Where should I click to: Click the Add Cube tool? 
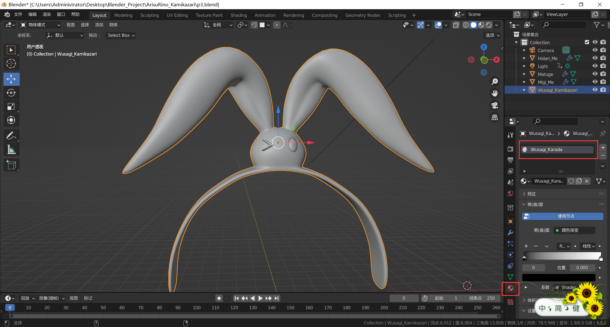pyautogui.click(x=11, y=165)
